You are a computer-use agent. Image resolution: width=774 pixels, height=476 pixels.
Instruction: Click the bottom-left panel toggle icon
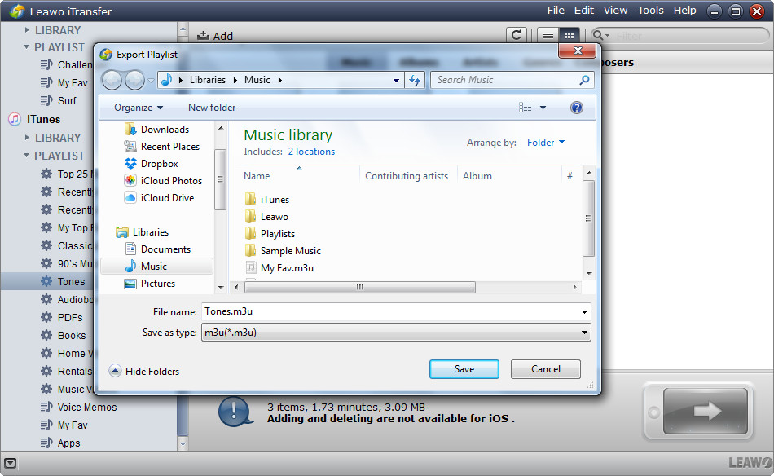11,463
